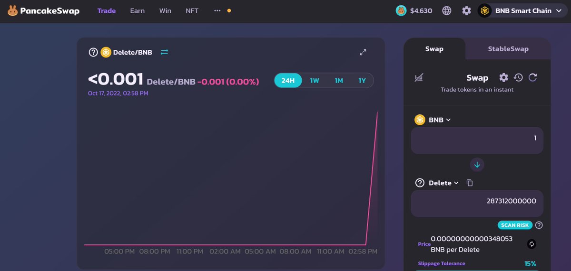Open the Earn menu
This screenshot has width=571, height=271.
click(x=138, y=10)
